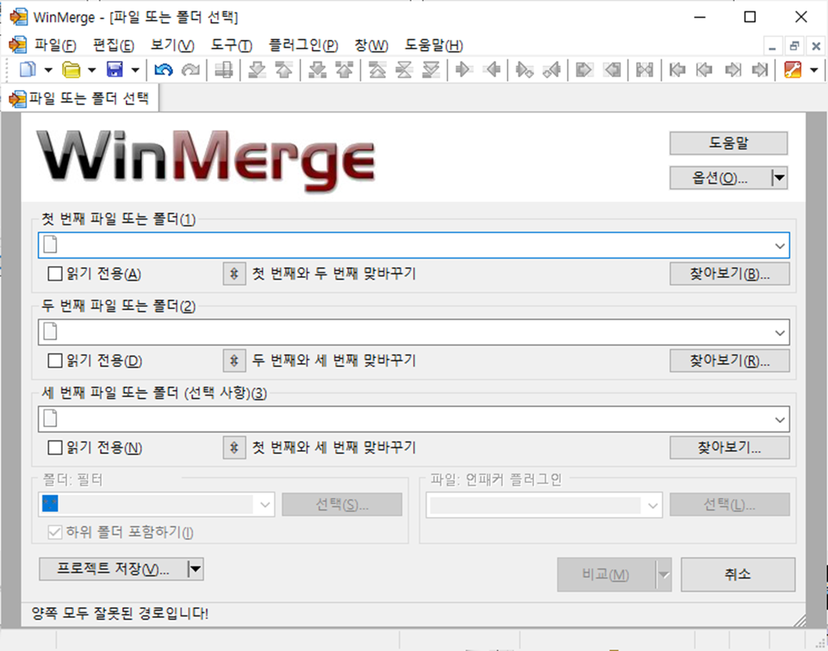The height and width of the screenshot is (651, 828).
Task: Open the wrench Options toolbar dropdown arrow
Action: tap(814, 70)
